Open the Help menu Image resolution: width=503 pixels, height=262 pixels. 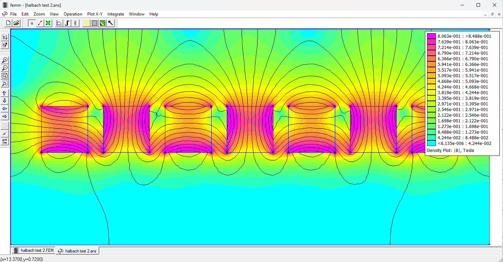coord(154,14)
